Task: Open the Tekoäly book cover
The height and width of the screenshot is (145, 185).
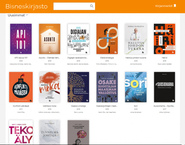Action: (x=21, y=132)
